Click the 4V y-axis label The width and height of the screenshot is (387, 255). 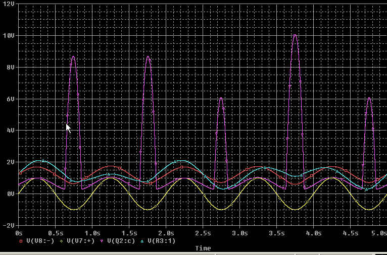point(11,130)
